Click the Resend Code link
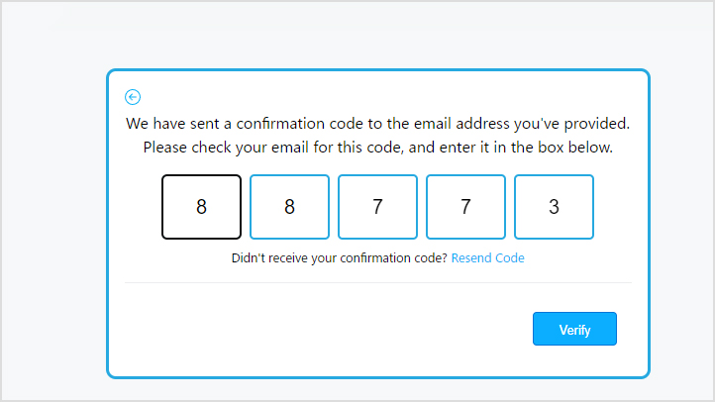715x402 pixels. coord(487,258)
